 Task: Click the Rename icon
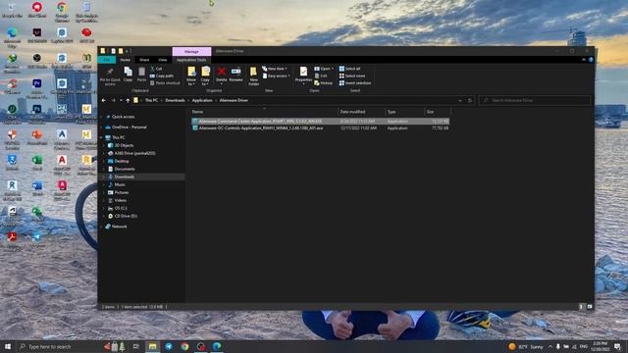(235, 75)
